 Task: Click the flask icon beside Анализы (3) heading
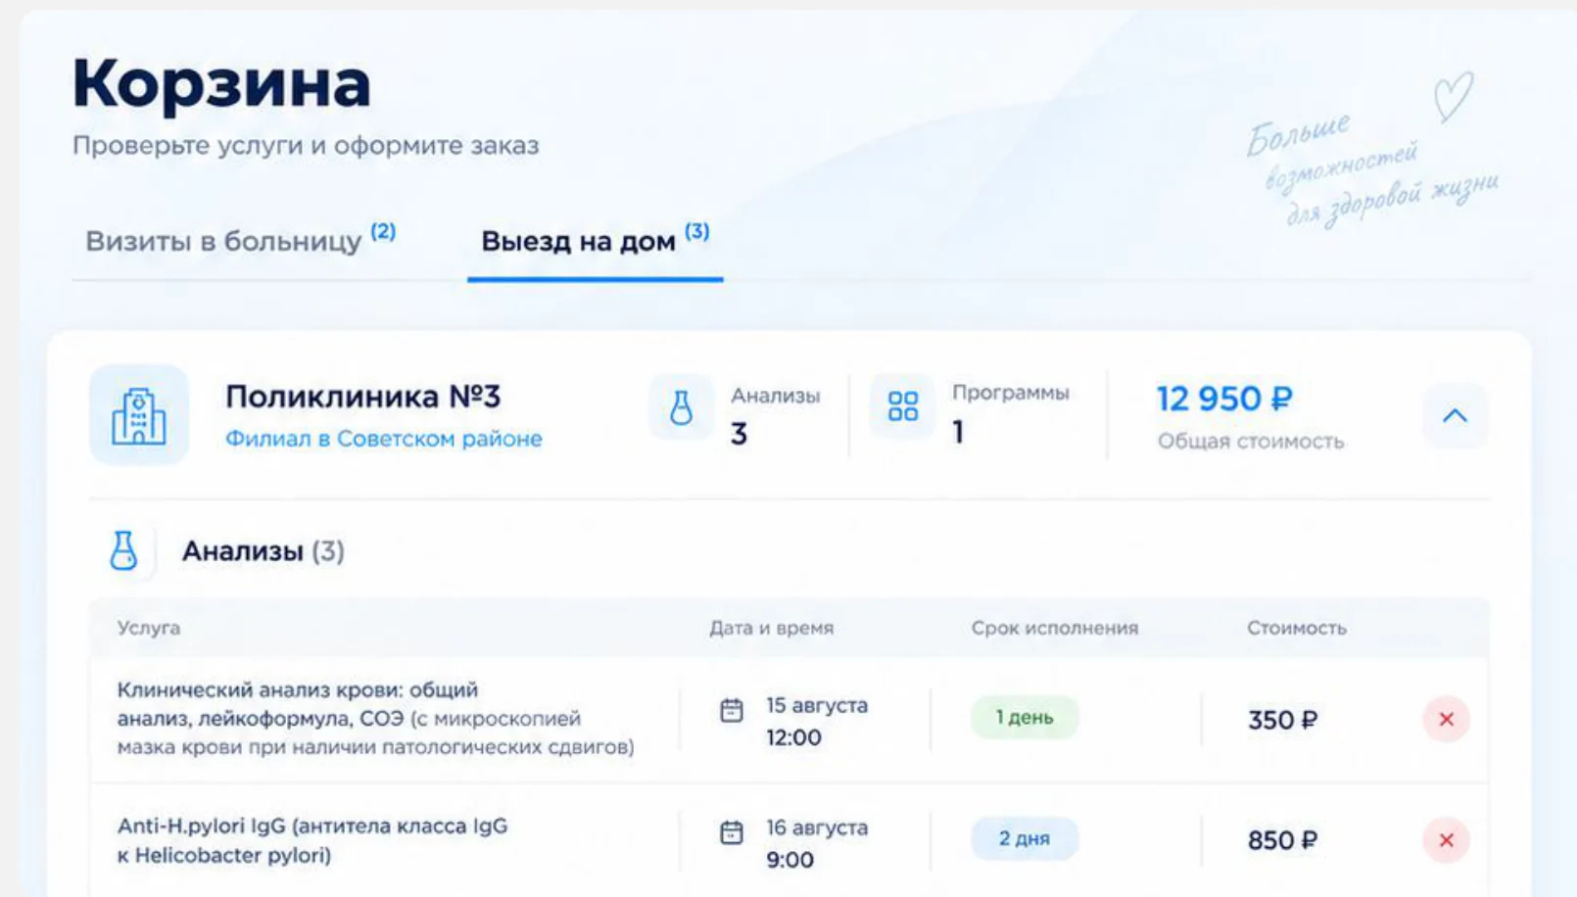pyautogui.click(x=123, y=550)
